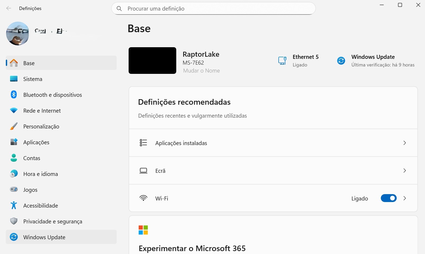Expand Wi-Fi options with the arrow
The width and height of the screenshot is (425, 254).
(404, 198)
